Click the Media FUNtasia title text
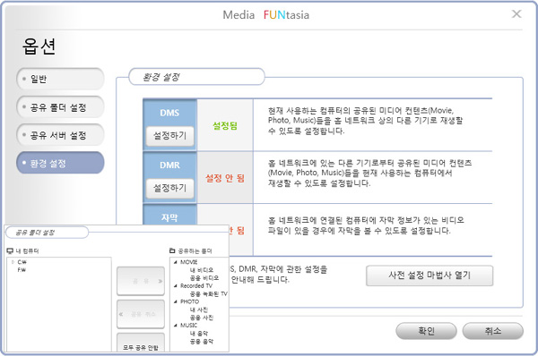This screenshot has height=356, width=538. coord(266,14)
